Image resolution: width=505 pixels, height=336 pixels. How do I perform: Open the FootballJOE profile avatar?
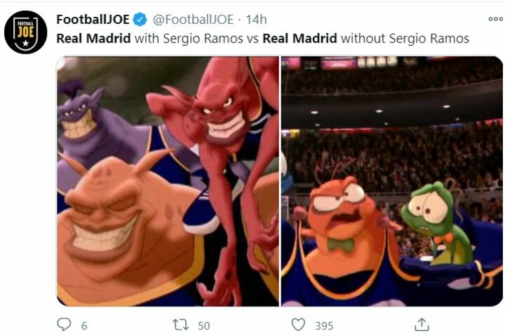point(26,32)
